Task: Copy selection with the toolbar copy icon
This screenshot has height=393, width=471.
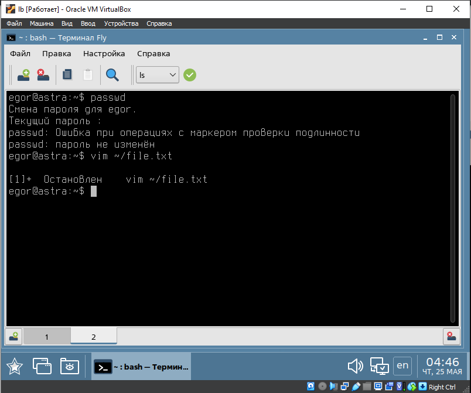Action: tap(67, 75)
